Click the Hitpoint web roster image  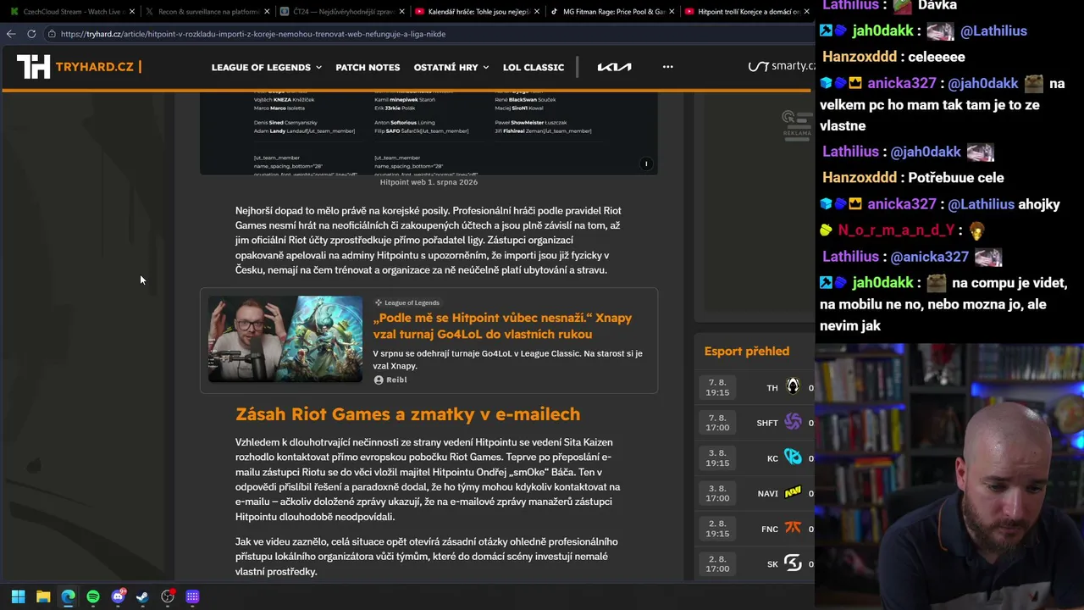(429, 132)
